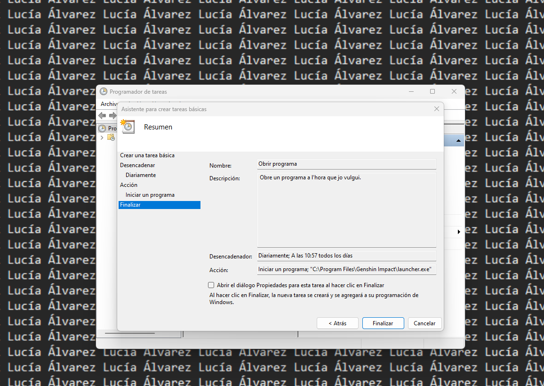The width and height of the screenshot is (544, 386).
Task: Click the Task Scheduler Library folder icon
Action: point(111,137)
